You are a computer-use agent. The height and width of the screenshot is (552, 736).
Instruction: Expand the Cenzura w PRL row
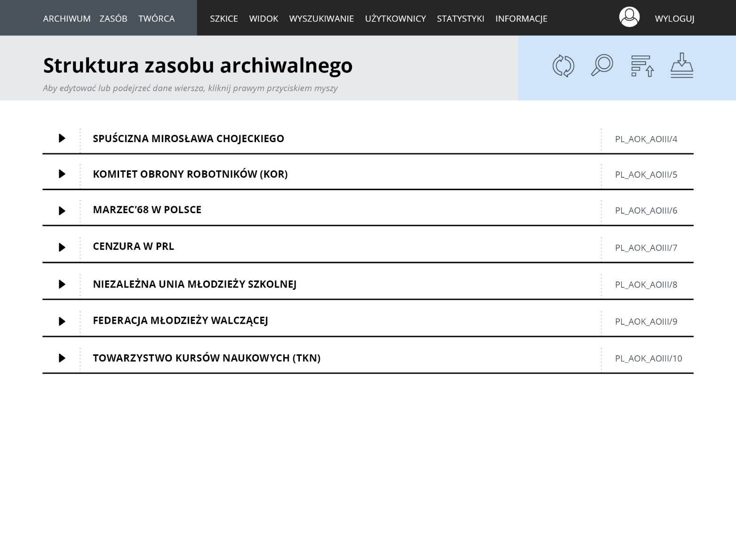point(62,248)
